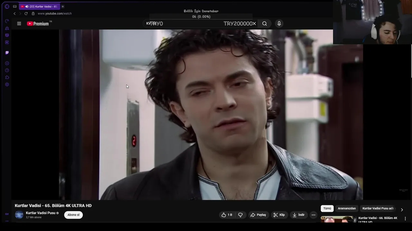The width and height of the screenshot is (412, 231).
Task: Select the Kurtlar Vadisi YouTube browser tab
Action: [x=39, y=6]
